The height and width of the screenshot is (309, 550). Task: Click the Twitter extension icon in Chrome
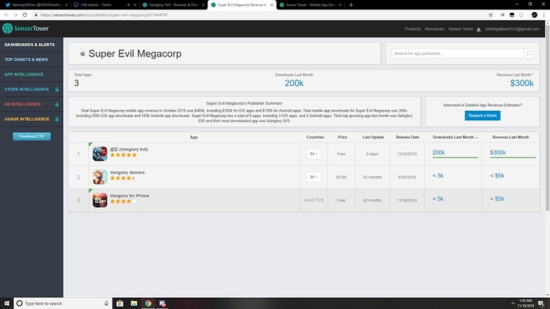[502, 14]
